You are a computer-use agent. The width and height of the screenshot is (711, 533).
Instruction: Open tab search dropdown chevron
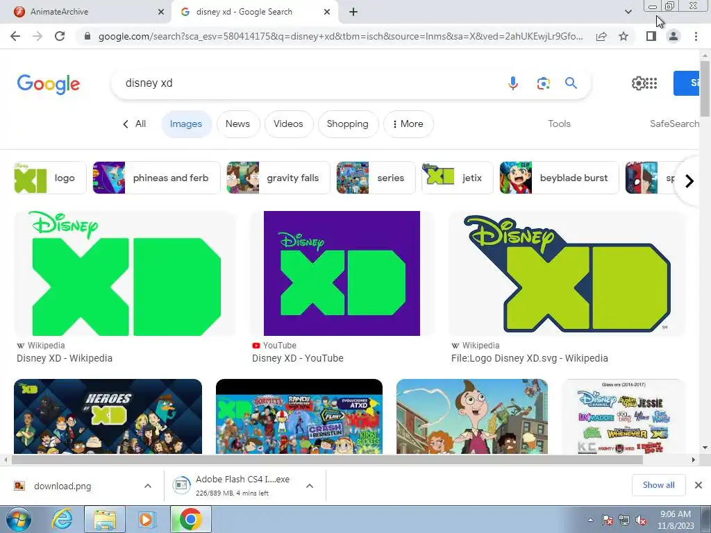coord(628,12)
